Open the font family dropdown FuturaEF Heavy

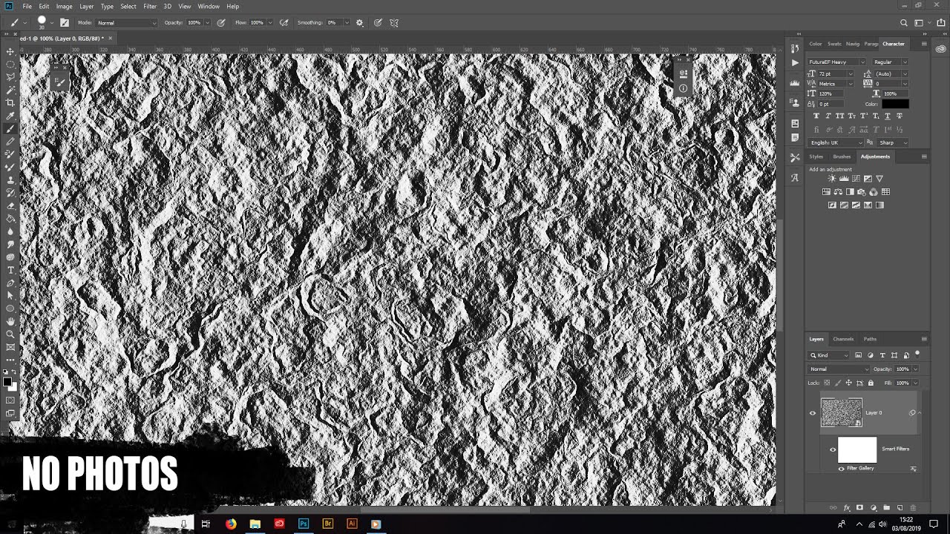click(x=836, y=62)
